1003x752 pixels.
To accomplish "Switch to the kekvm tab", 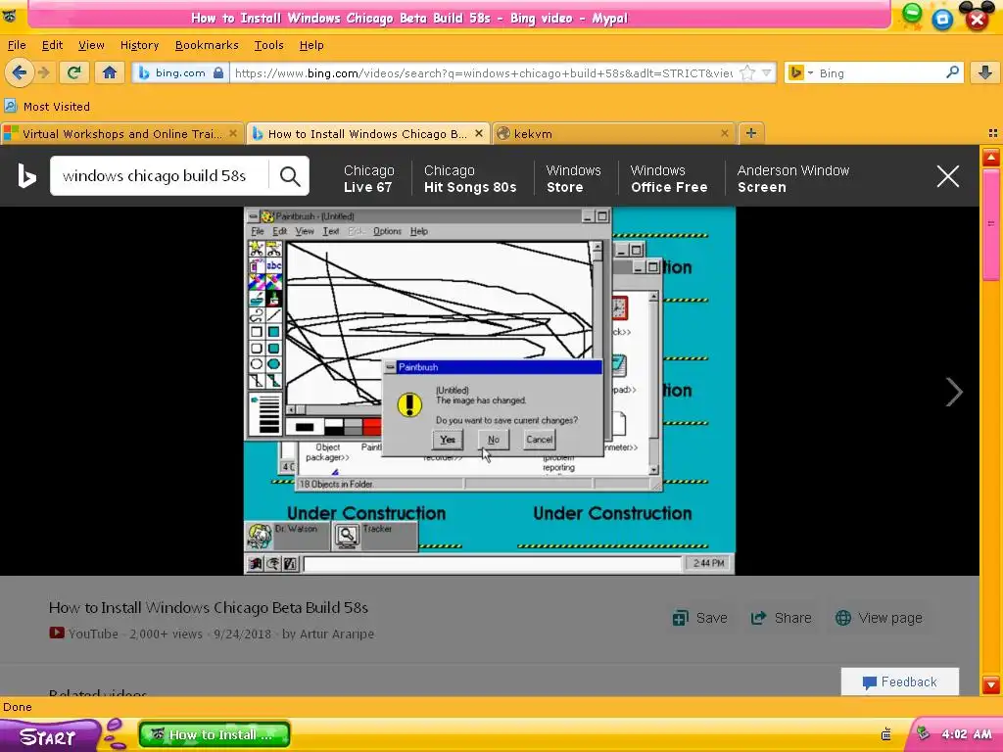I will click(x=614, y=133).
